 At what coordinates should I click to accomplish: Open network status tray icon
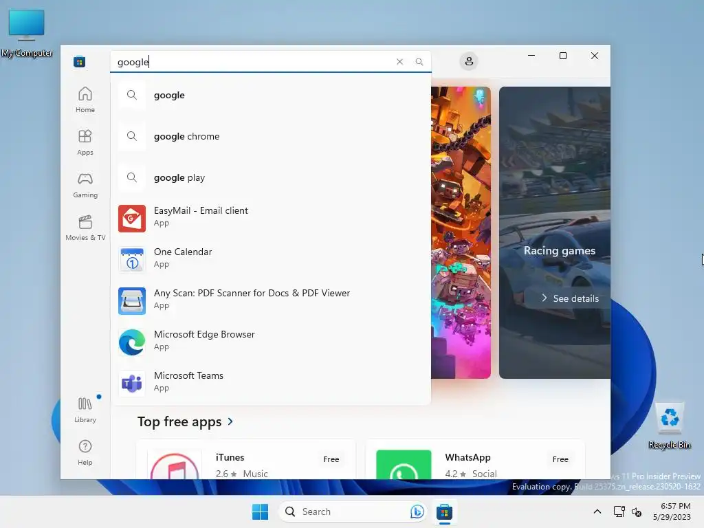click(x=619, y=511)
